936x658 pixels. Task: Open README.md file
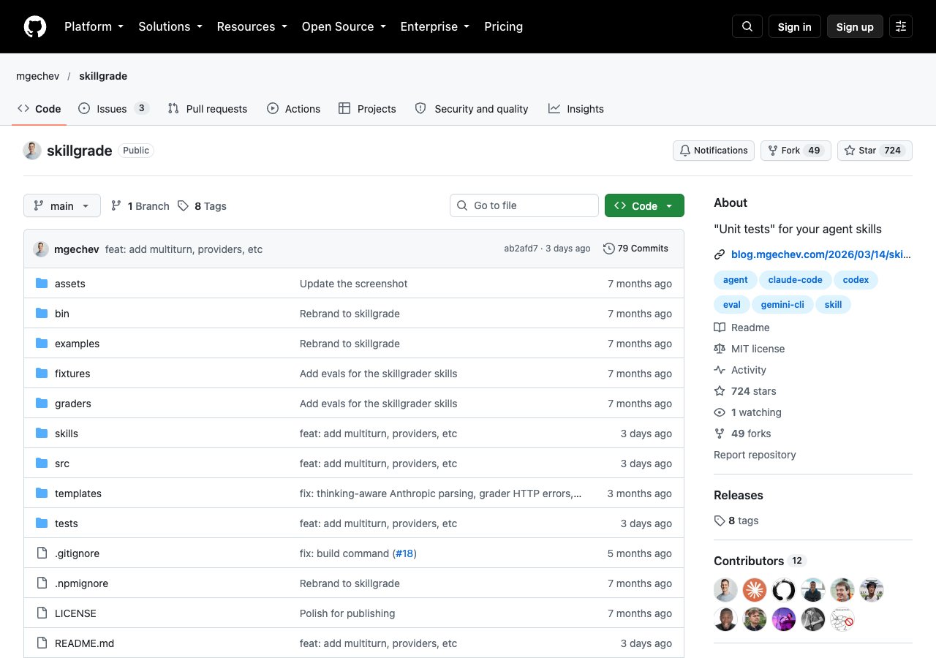pyautogui.click(x=84, y=643)
